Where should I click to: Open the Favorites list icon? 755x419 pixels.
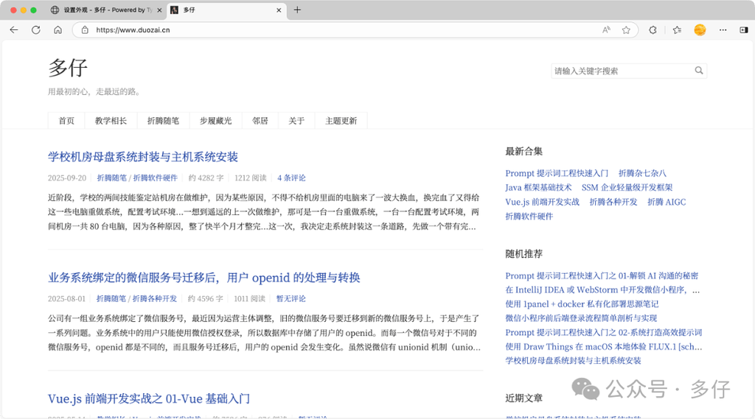677,30
